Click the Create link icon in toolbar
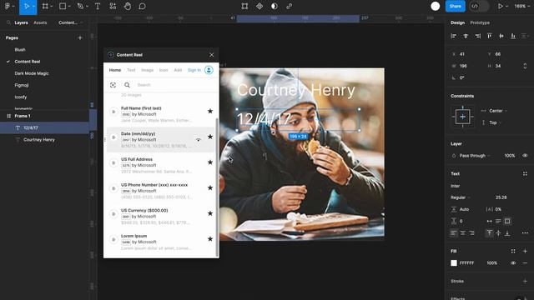Screen dimensions: 534x300 [x=290, y=6]
